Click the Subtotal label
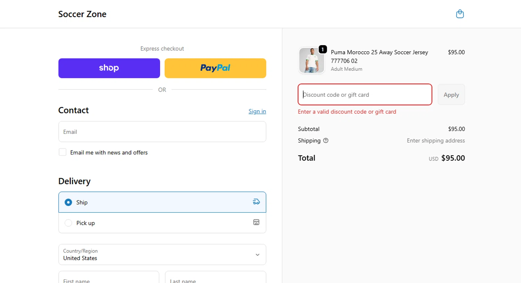This screenshot has width=521, height=283. [x=308, y=129]
